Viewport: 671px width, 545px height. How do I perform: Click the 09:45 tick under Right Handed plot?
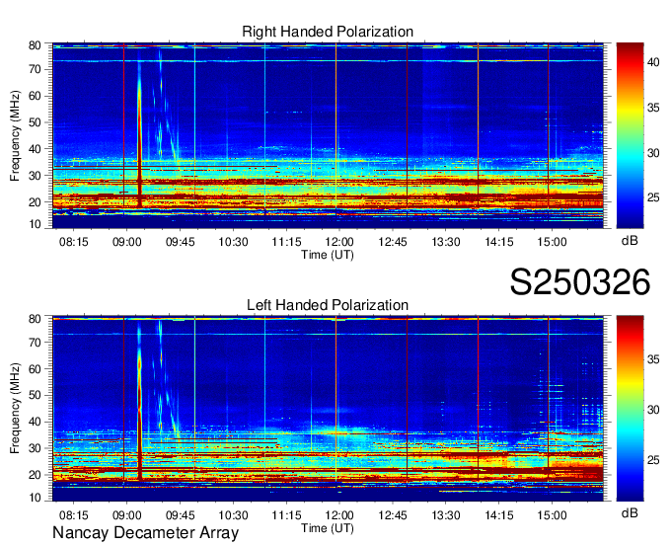[x=181, y=242]
